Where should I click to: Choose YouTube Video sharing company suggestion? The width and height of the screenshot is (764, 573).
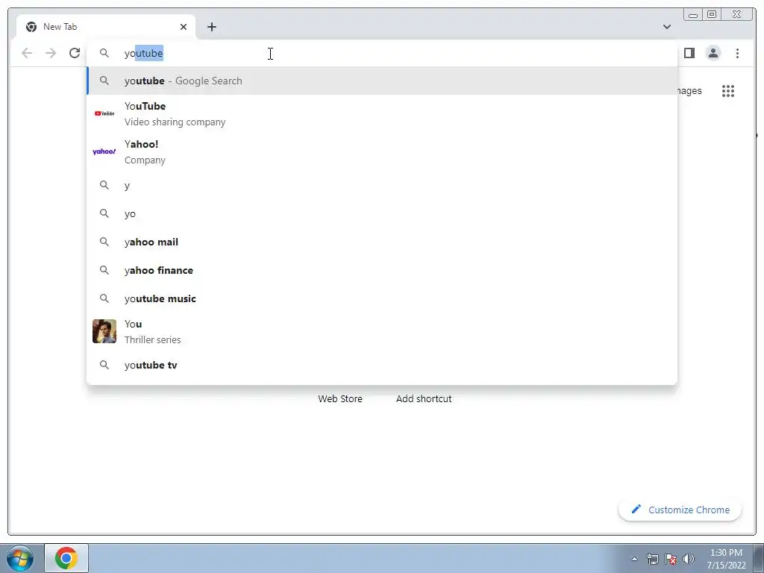pyautogui.click(x=382, y=113)
